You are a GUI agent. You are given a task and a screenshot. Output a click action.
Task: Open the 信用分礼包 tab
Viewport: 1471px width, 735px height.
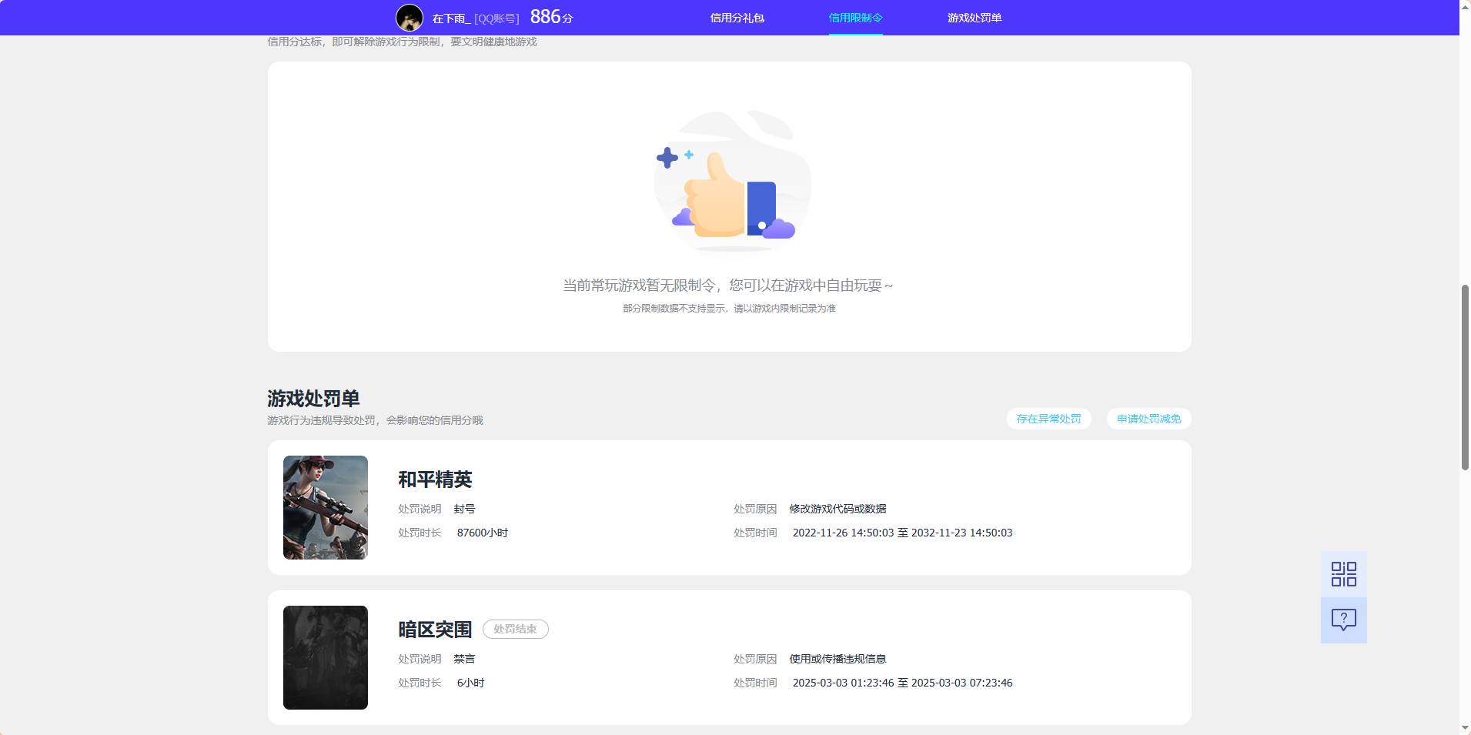737,18
